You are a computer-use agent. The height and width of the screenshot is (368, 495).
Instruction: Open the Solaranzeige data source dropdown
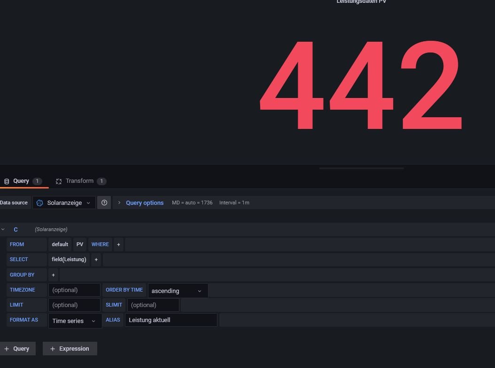pyautogui.click(x=64, y=203)
